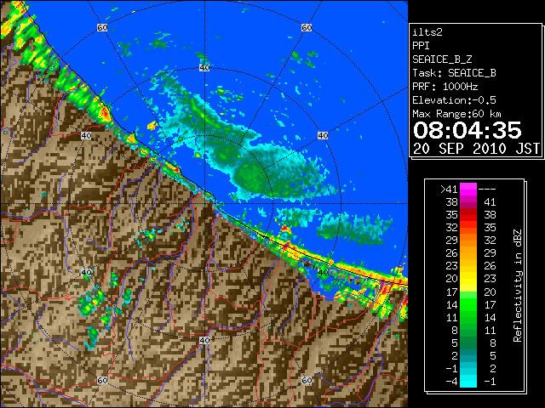Pick the yellow 20-23 dBZ legend swatch
The width and height of the screenshot is (545, 408).
point(468,279)
